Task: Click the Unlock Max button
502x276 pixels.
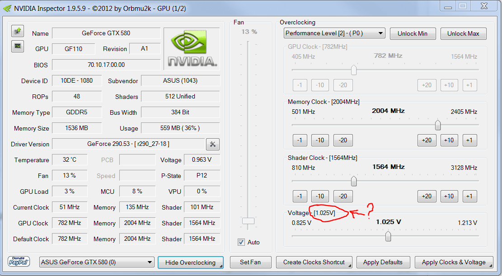Action: (463, 33)
